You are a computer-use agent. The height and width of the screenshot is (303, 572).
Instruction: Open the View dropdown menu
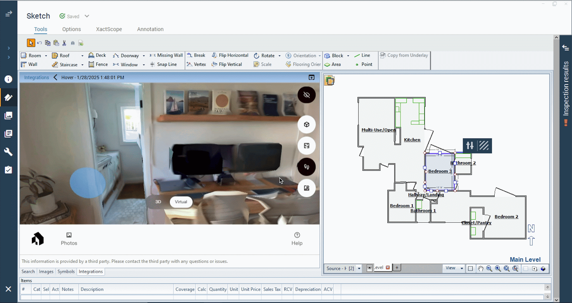[x=454, y=268]
